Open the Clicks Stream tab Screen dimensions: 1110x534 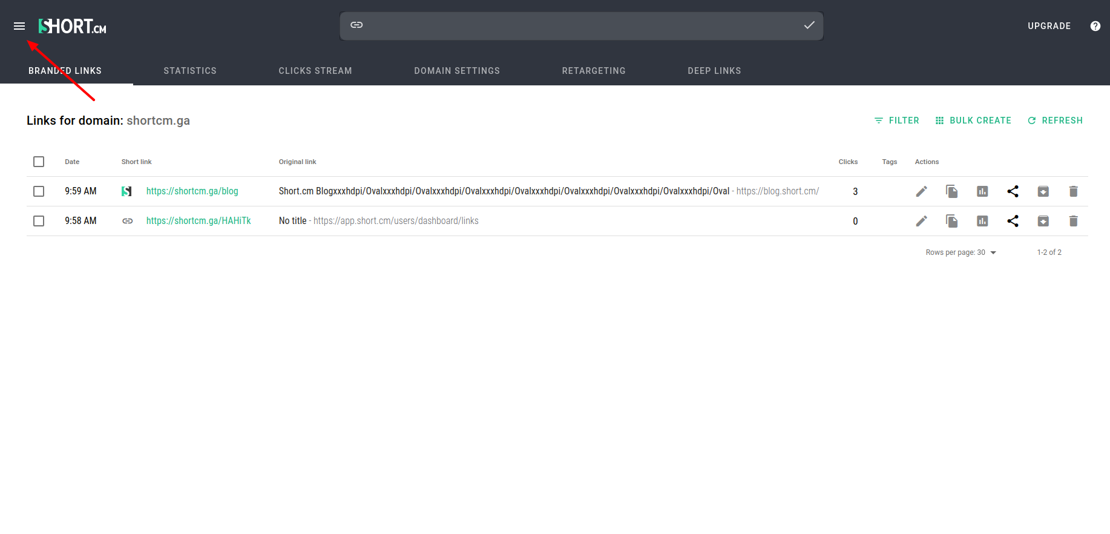[x=315, y=71]
